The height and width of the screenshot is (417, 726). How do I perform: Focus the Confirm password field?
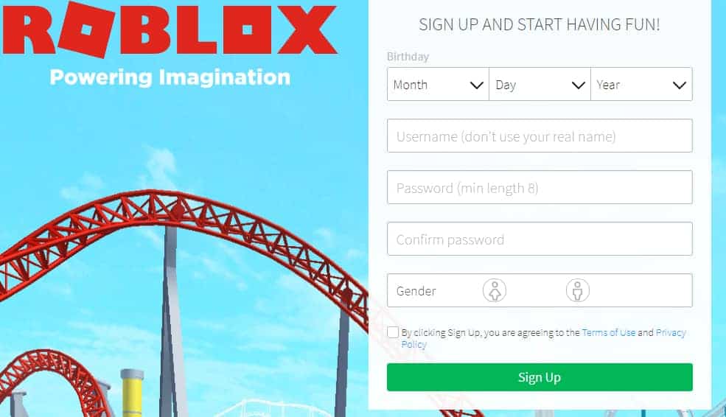pyautogui.click(x=540, y=239)
